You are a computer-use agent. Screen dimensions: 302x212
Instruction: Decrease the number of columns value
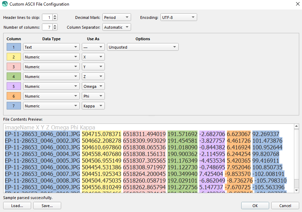point(55,29)
